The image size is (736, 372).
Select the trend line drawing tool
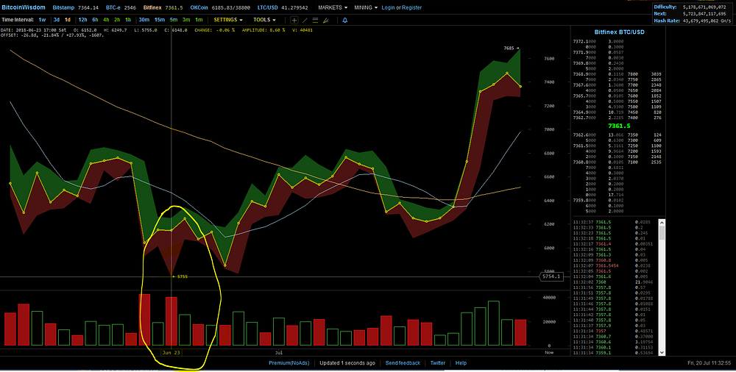(305, 20)
